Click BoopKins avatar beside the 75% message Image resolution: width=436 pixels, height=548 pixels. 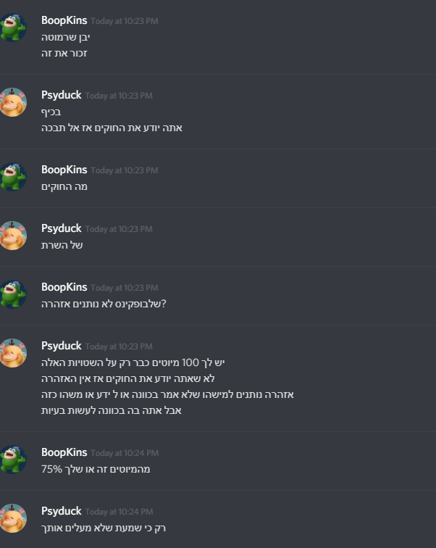click(13, 460)
